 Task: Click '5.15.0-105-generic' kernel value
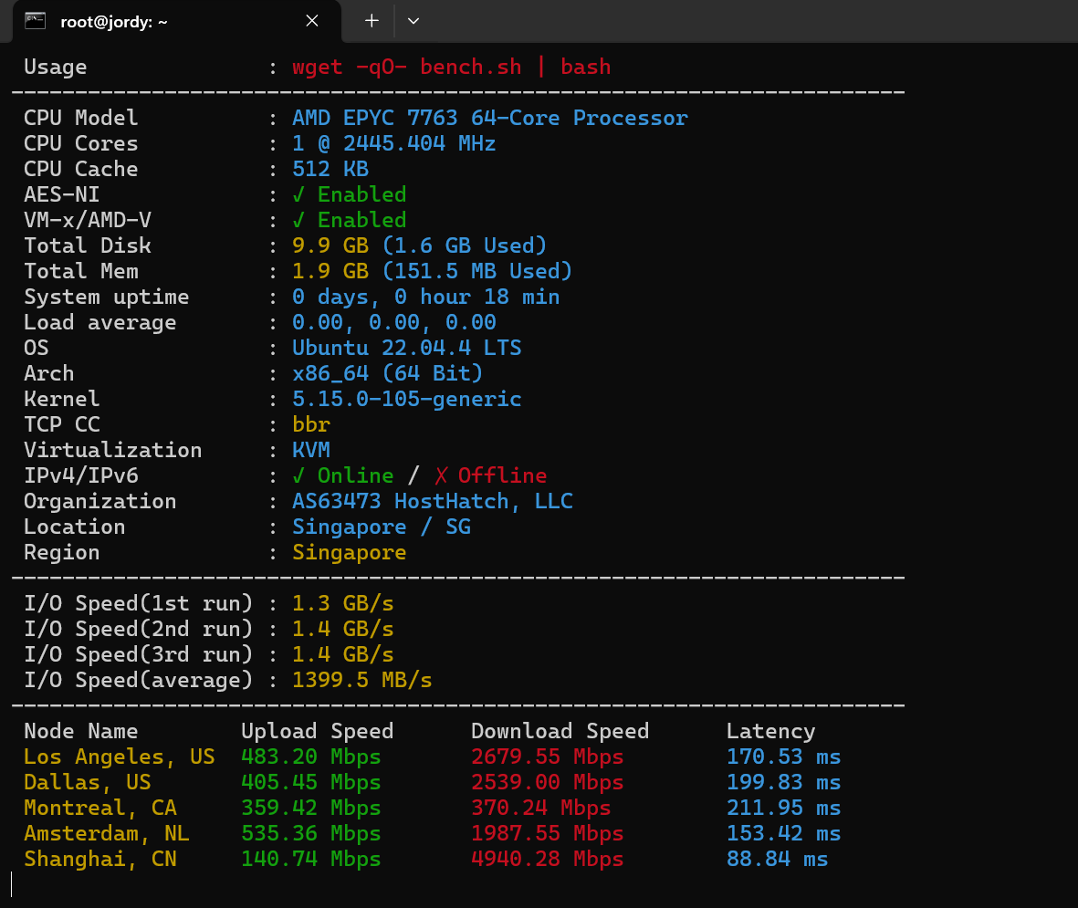407,399
